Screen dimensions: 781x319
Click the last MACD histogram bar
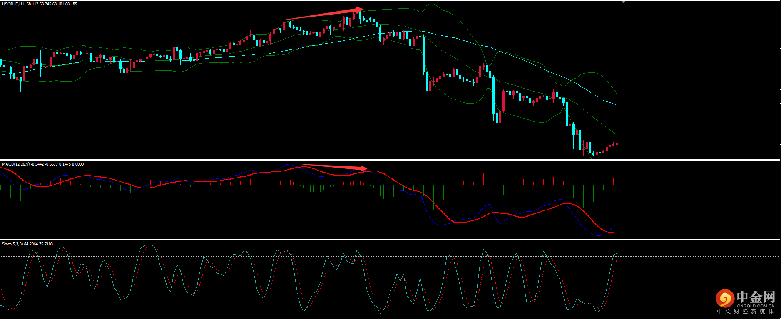(617, 180)
